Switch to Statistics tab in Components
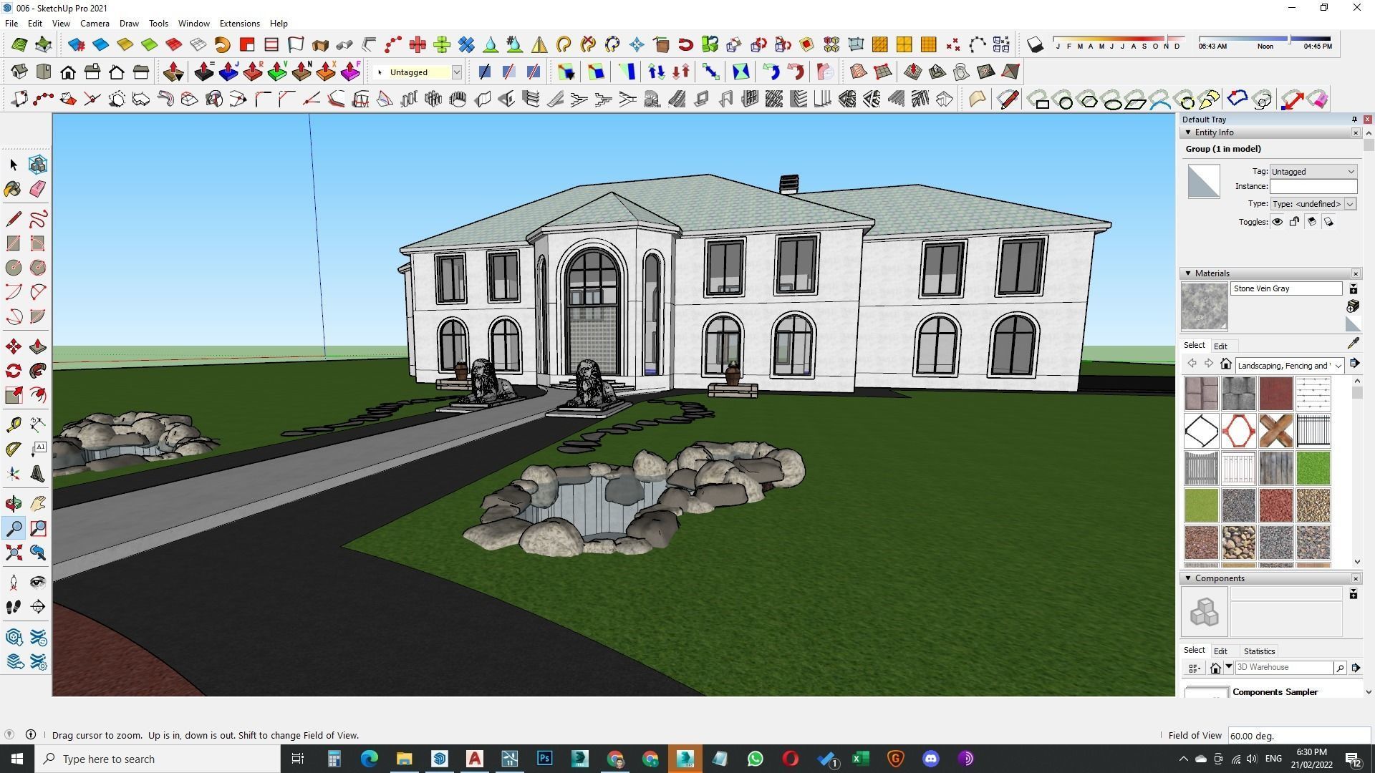The height and width of the screenshot is (773, 1375). (x=1259, y=651)
